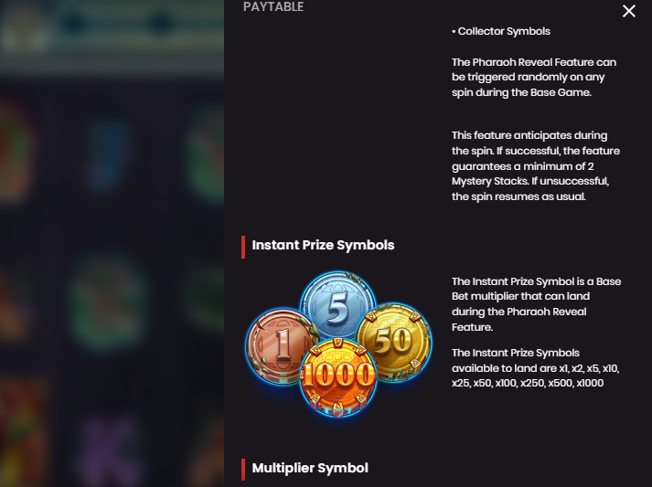The height and width of the screenshot is (487, 652).
Task: Click the gold coin labeled 50
Action: pos(395,343)
